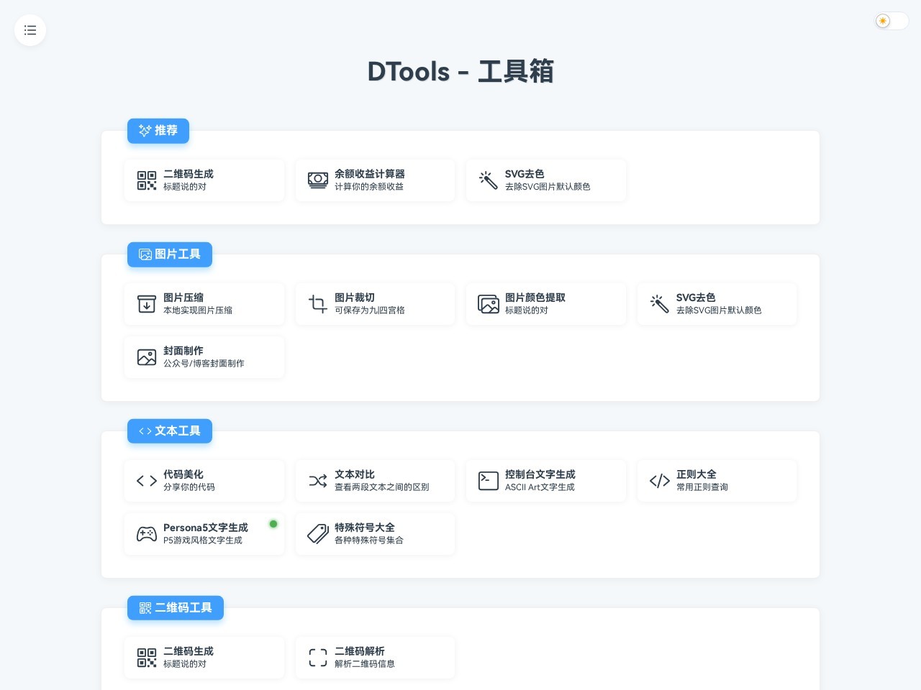921x690 pixels.
Task: Open 图片压缩 tool title
Action: tap(183, 298)
